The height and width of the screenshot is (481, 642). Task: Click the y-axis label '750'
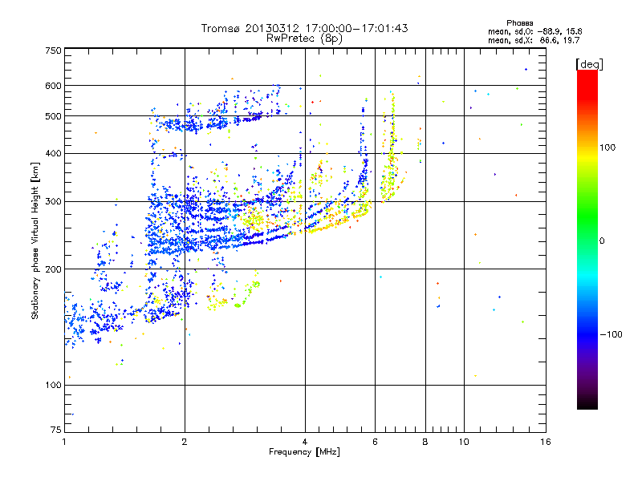tap(54, 51)
